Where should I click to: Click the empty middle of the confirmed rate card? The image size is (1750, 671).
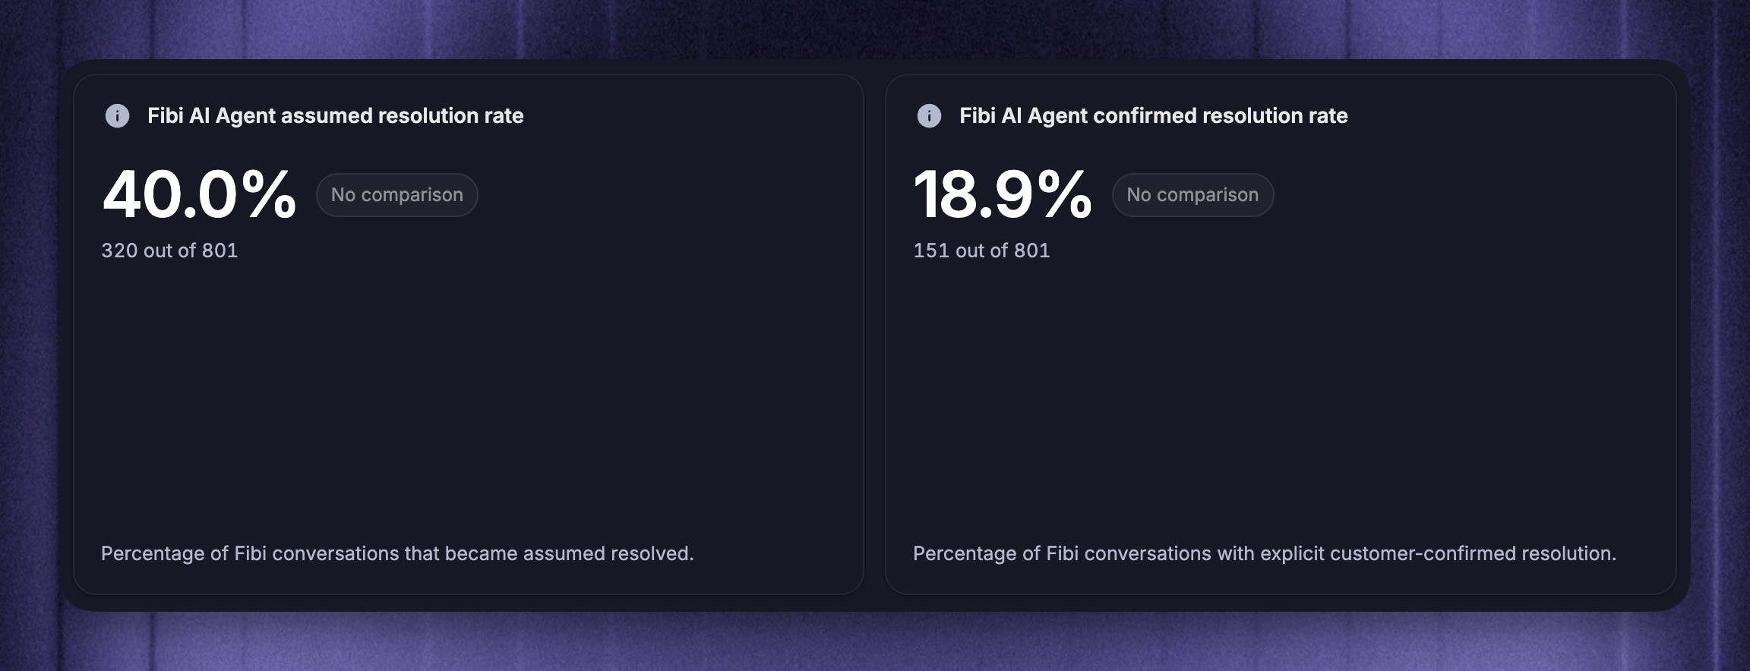coord(1281,395)
